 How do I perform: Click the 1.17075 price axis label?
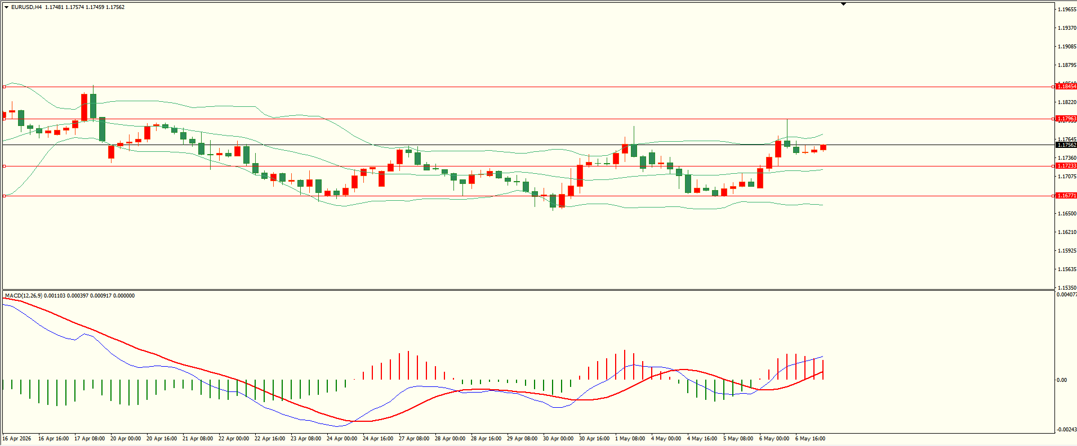[x=1067, y=177]
